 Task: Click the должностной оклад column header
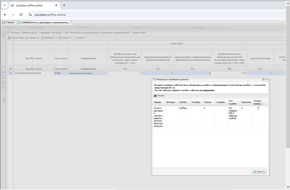[x=260, y=58]
